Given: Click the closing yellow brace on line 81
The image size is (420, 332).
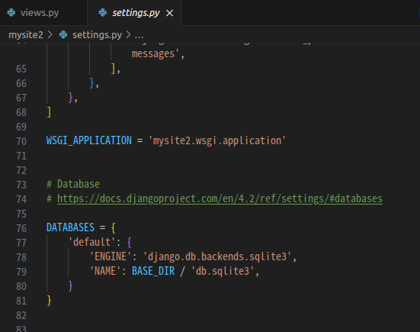Looking at the screenshot, I should 49,301.
